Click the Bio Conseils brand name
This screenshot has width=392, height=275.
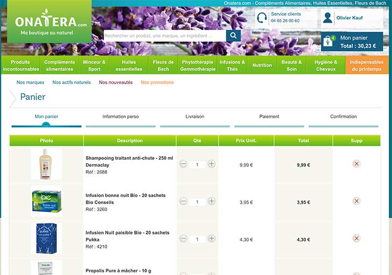pyautogui.click(x=100, y=202)
